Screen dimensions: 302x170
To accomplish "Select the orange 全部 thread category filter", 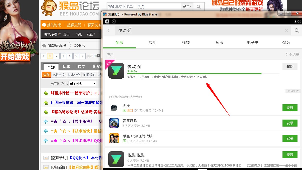I will pyautogui.click(x=46, y=75).
